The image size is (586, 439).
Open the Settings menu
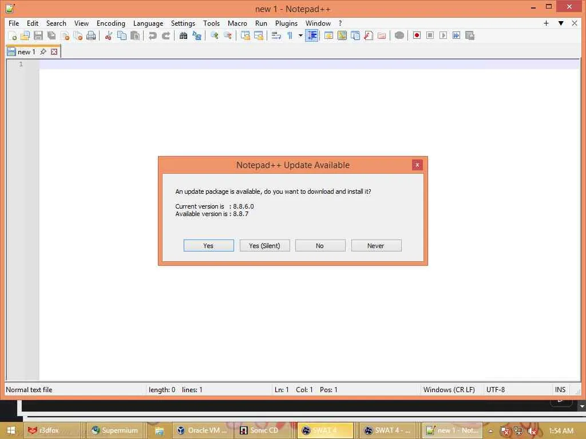183,23
